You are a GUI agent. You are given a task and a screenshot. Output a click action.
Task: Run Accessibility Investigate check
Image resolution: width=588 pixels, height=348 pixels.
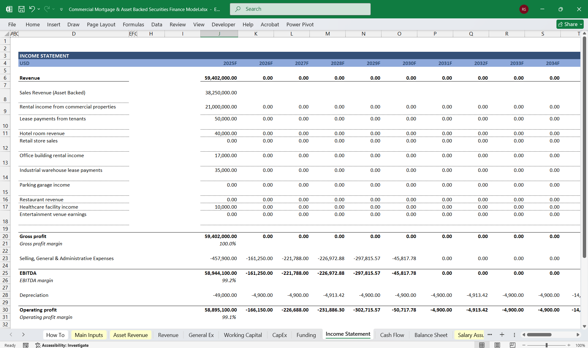pos(65,345)
